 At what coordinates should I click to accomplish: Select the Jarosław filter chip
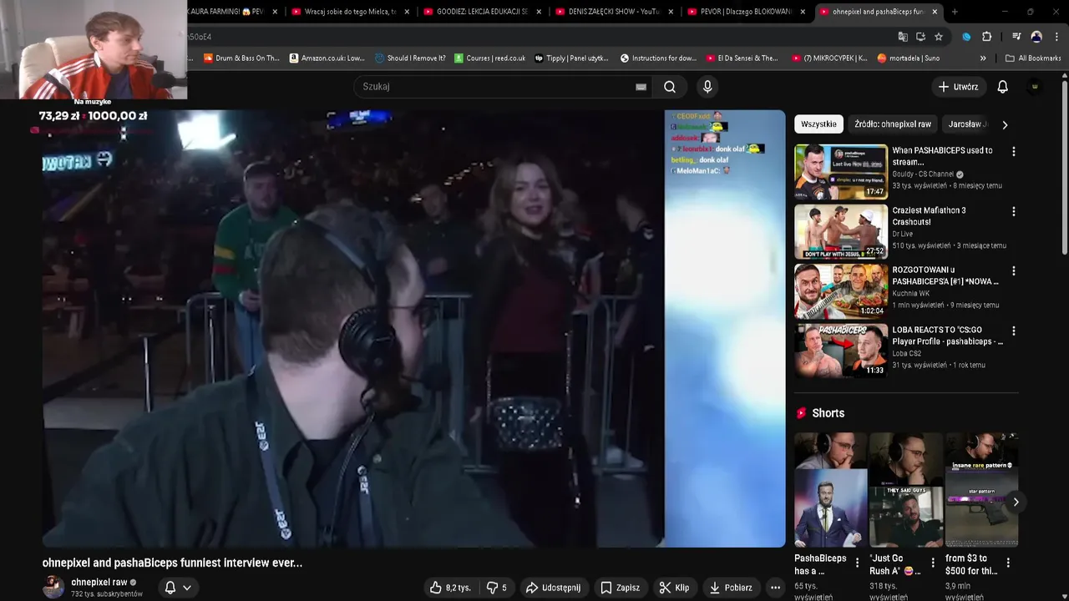point(967,124)
